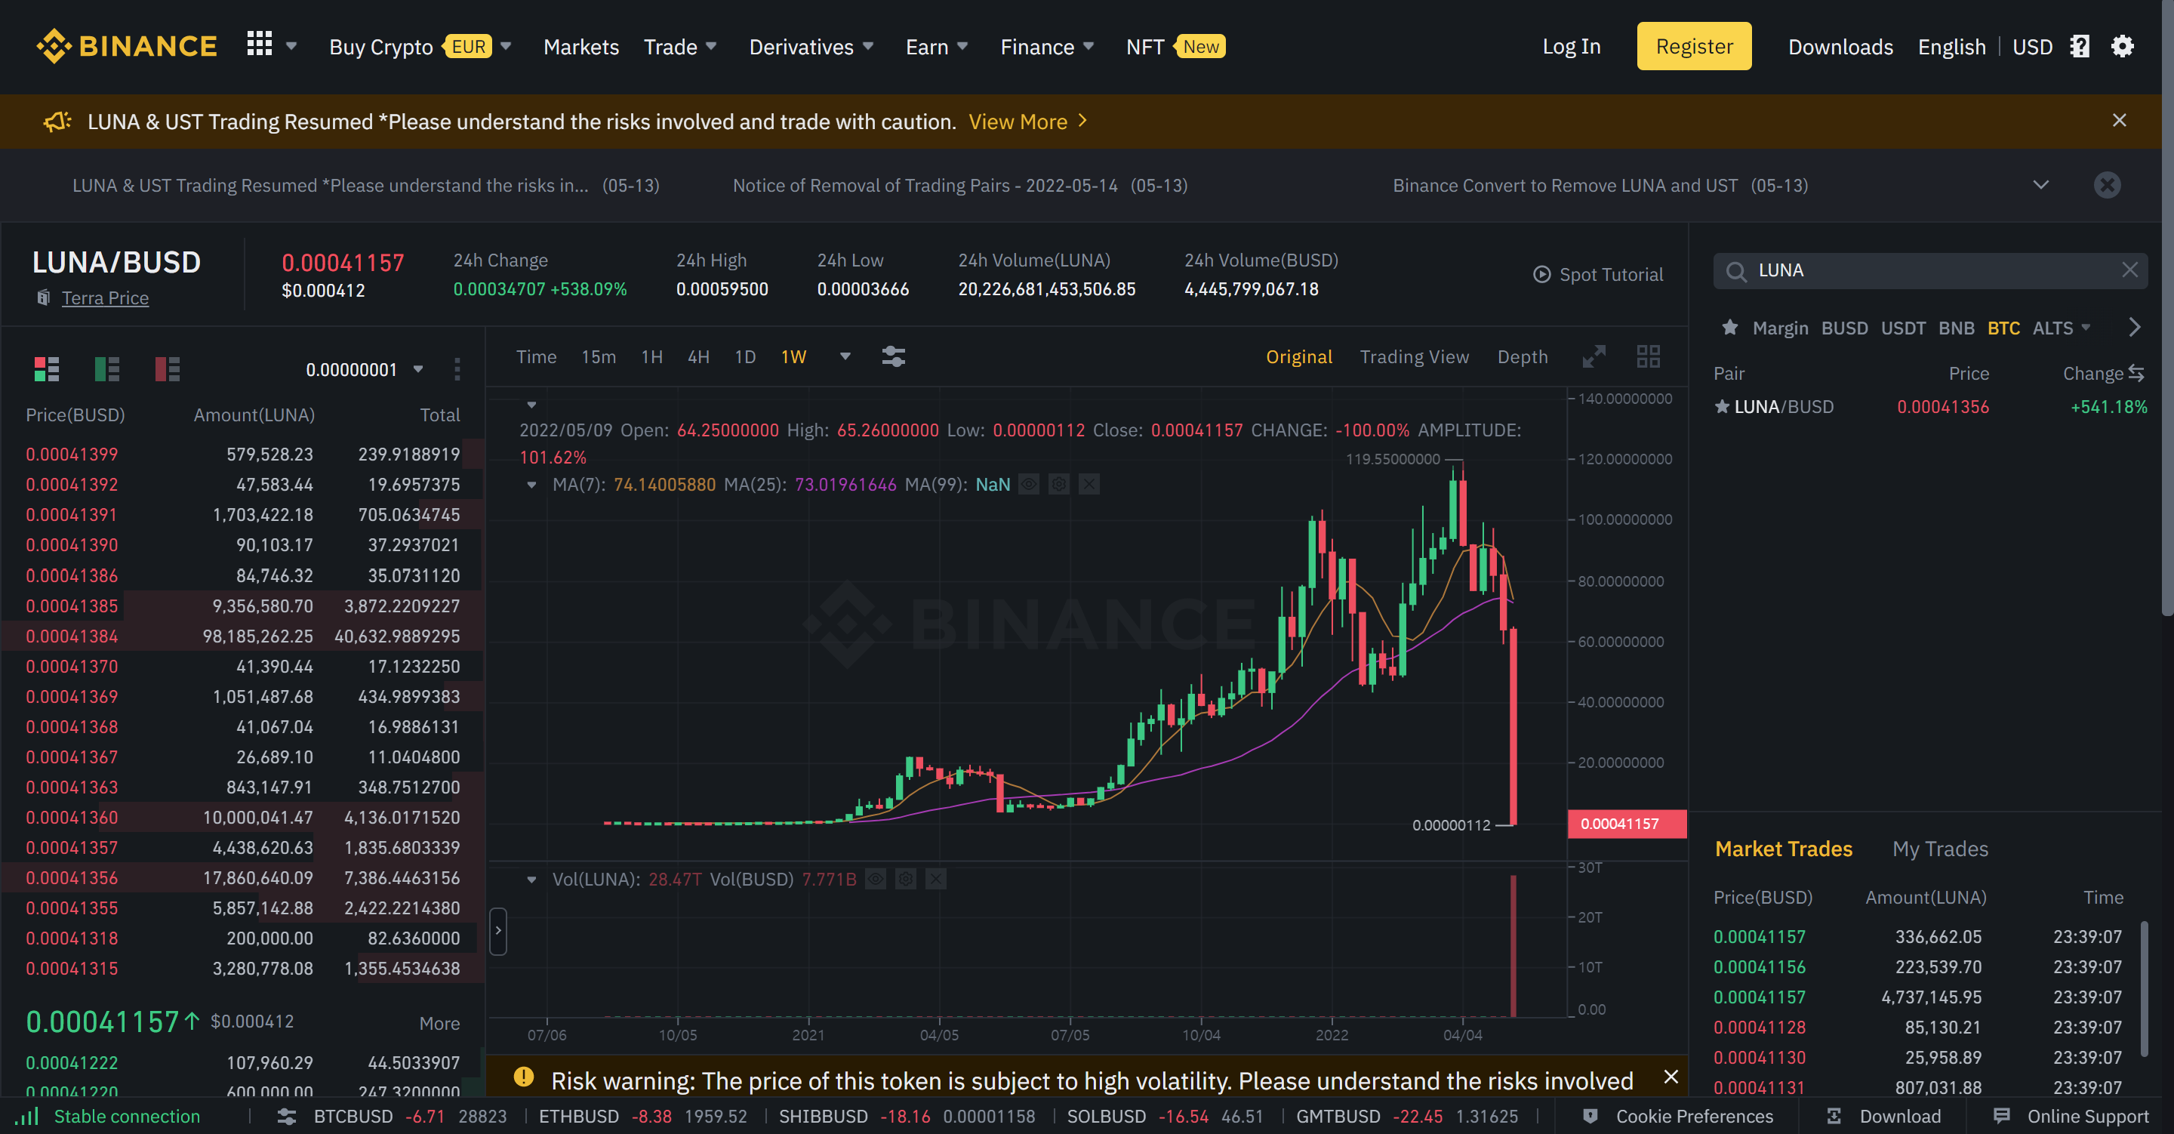
Task: Switch to Depth chart
Action: pos(1523,357)
